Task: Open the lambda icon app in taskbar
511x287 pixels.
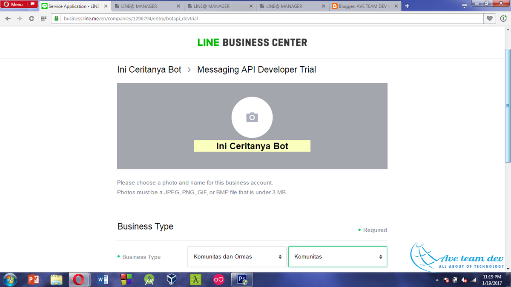Action: tap(195, 280)
